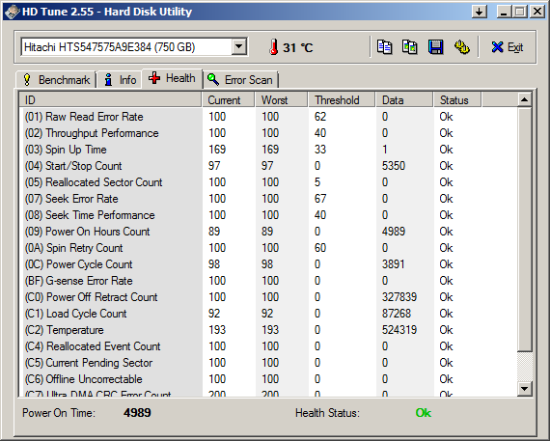Click the 31 °C temperature reading
This screenshot has height=441, width=550.
[298, 47]
